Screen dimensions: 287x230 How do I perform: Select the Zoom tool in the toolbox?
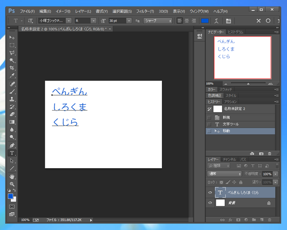12,184
